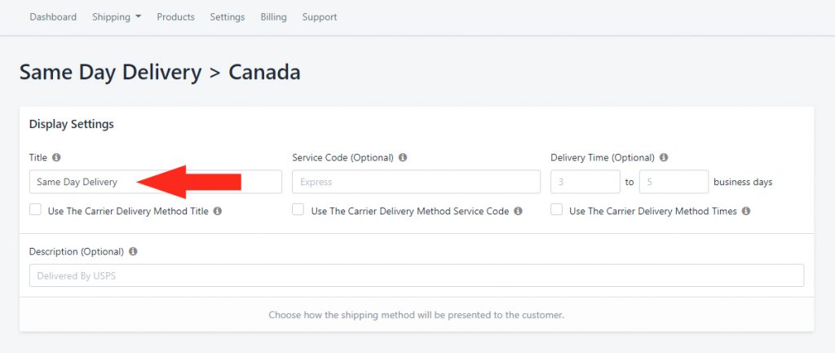This screenshot has height=353, width=835.
Task: Click the Title input field
Action: 156,182
